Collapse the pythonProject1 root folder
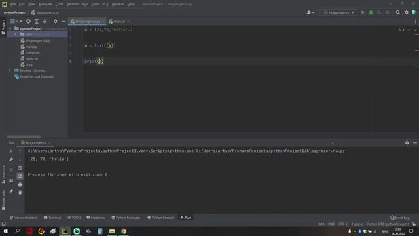This screenshot has height=236, width=419. 10,28
